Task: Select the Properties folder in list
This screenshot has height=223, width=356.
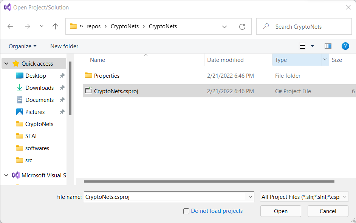Action: [x=107, y=75]
